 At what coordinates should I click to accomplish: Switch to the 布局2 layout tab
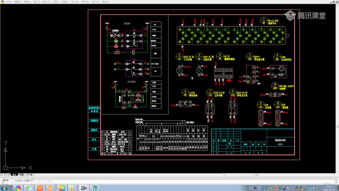pos(30,175)
